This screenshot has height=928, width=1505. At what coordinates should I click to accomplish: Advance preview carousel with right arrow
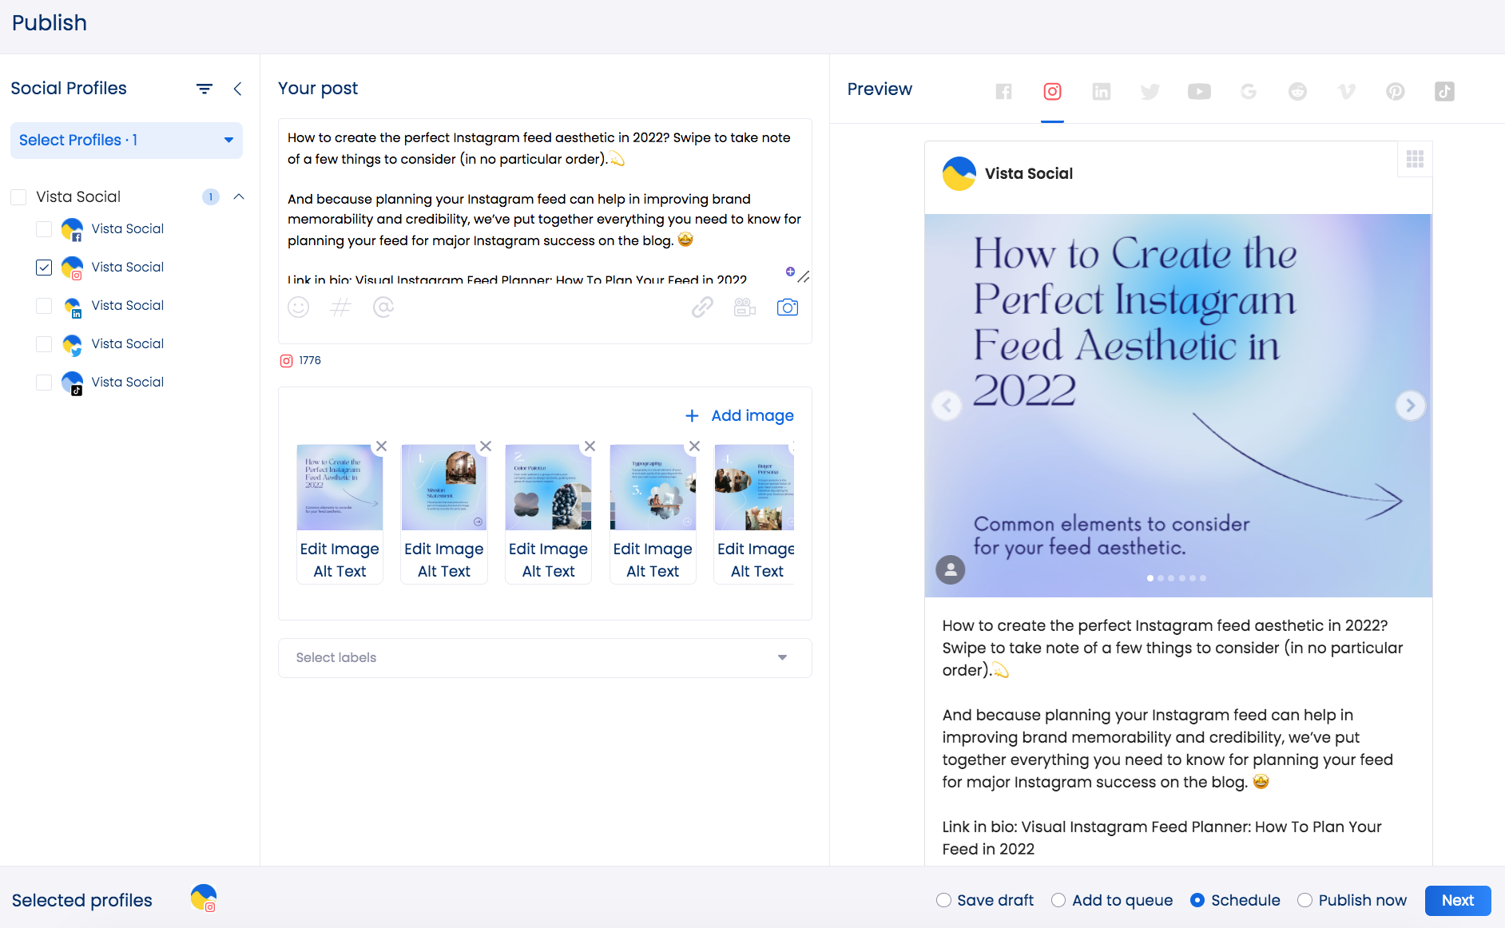point(1410,406)
